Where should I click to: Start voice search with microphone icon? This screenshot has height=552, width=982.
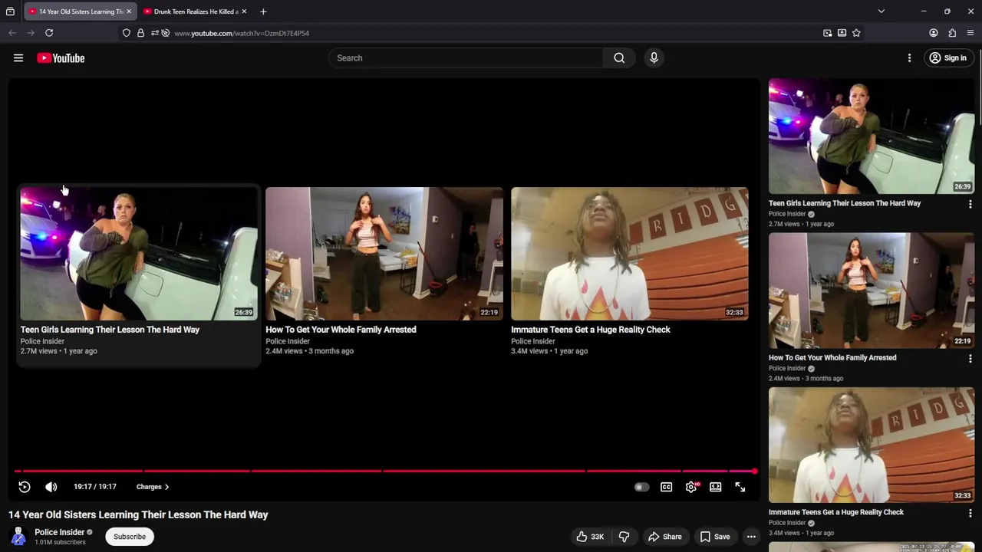pos(654,58)
